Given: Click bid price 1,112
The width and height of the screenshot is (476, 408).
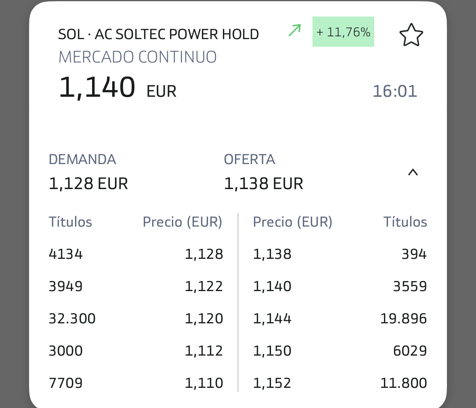Looking at the screenshot, I should (x=204, y=351).
